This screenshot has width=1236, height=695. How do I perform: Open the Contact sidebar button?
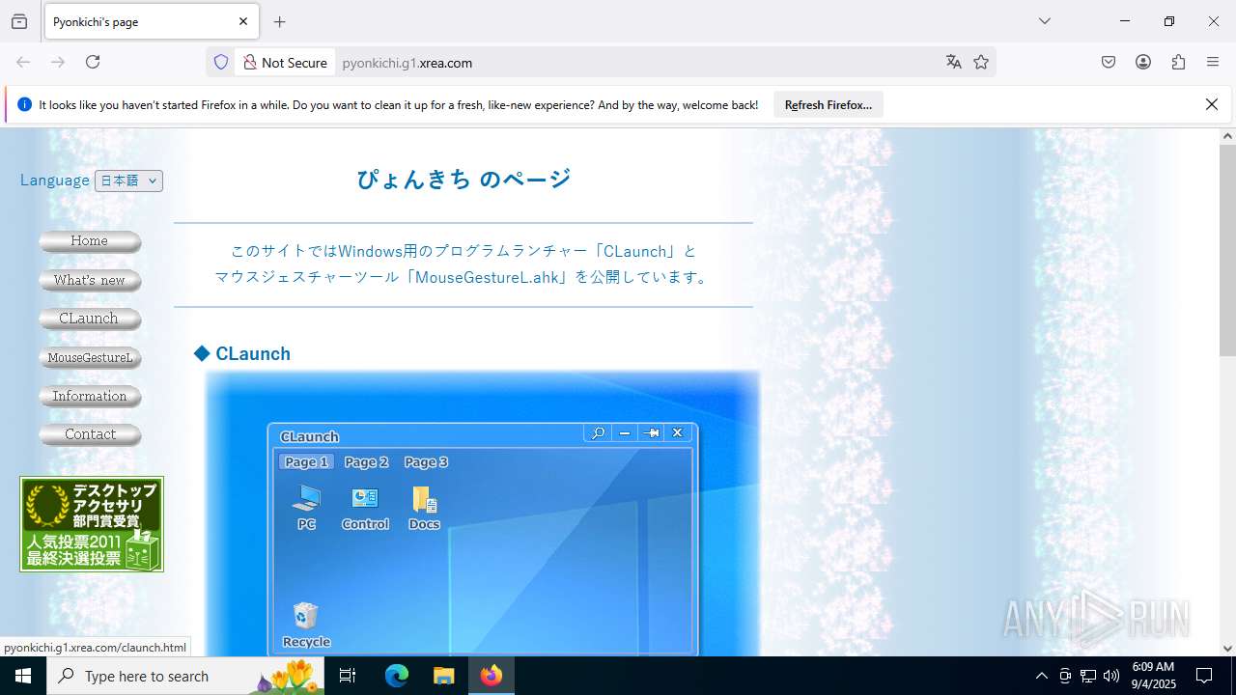pos(90,435)
